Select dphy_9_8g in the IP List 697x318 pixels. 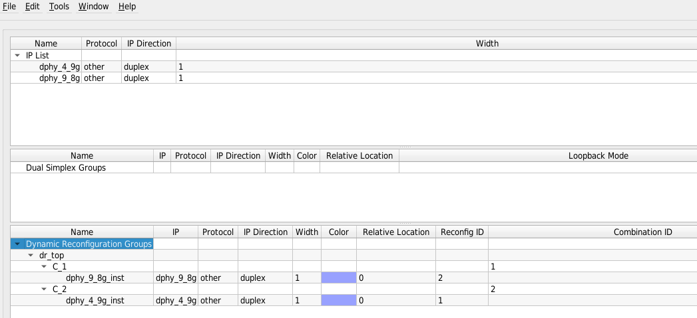[59, 78]
